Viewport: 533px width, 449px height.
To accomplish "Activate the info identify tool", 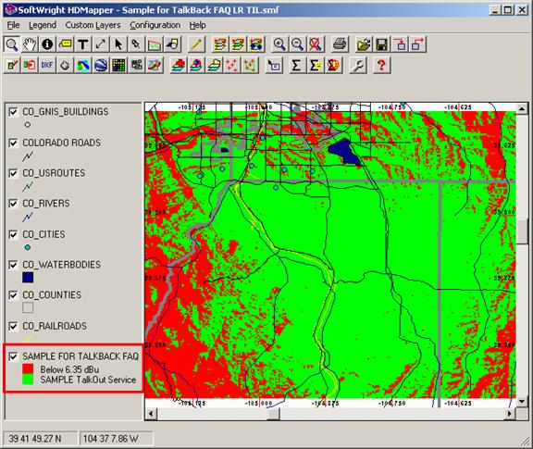I will 47,44.
